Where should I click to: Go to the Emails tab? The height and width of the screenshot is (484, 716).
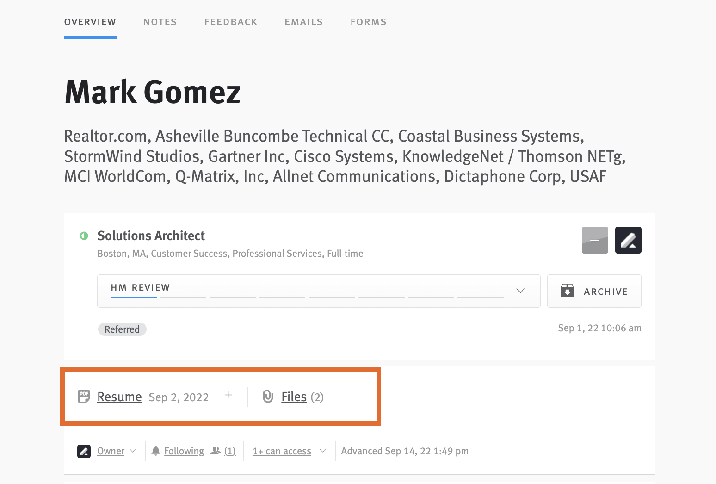(x=303, y=22)
